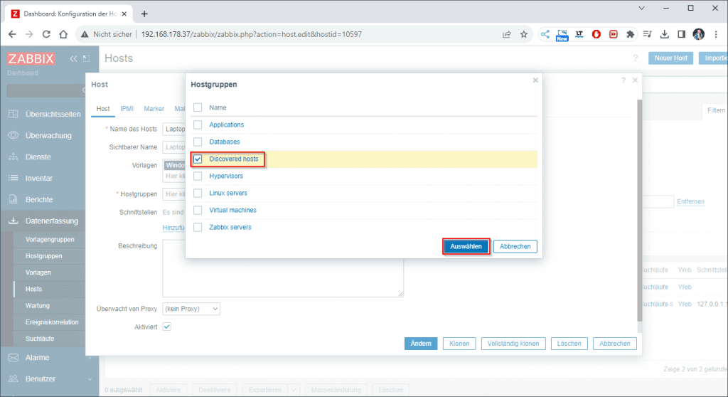This screenshot has width=728, height=397.
Task: Click the browser home icon
Action: (63, 34)
